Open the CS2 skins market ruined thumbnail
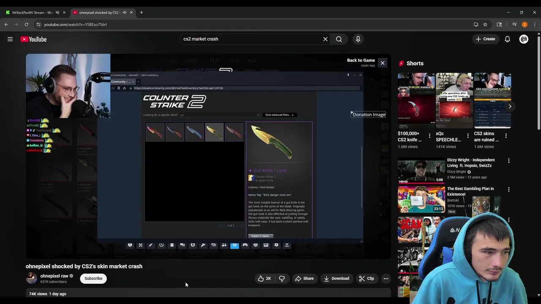This screenshot has height=304, width=541. coord(492,100)
